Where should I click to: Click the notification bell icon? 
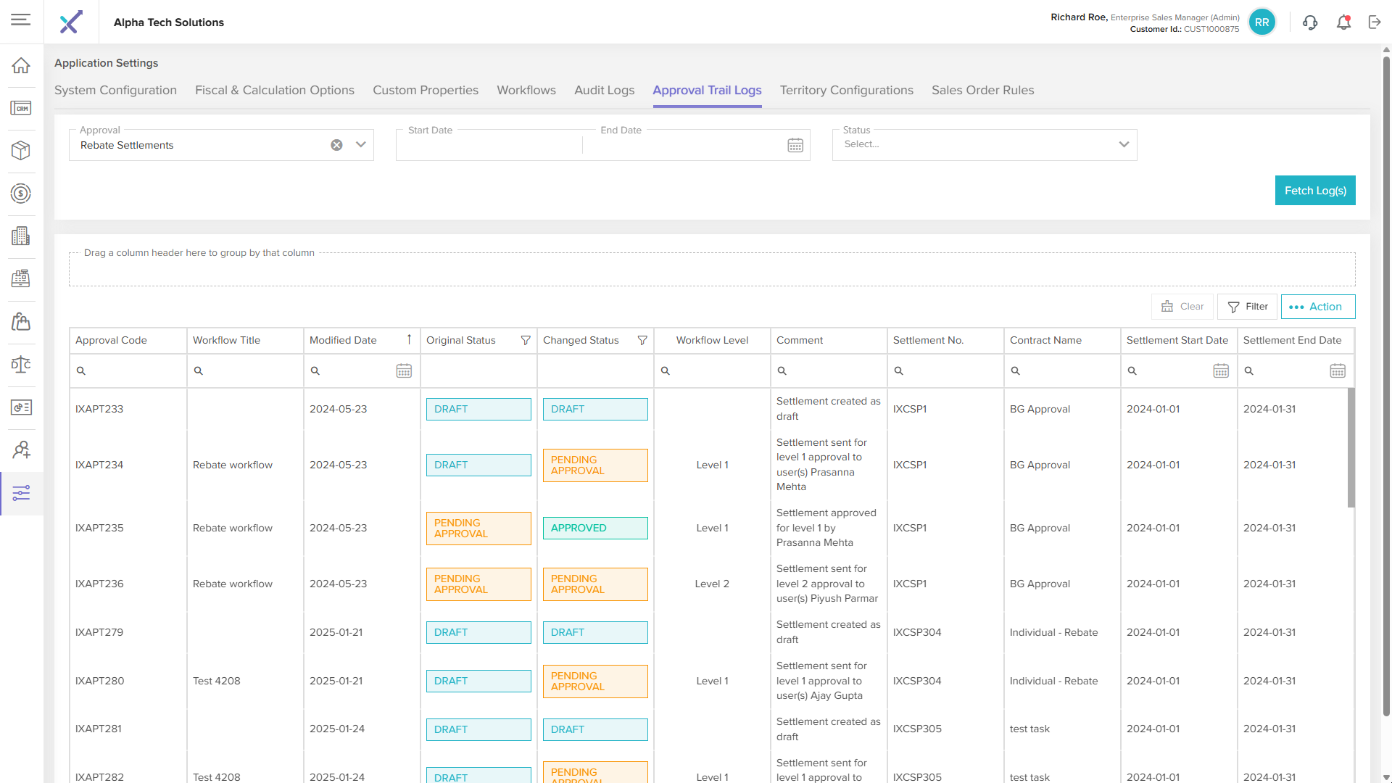coord(1343,22)
